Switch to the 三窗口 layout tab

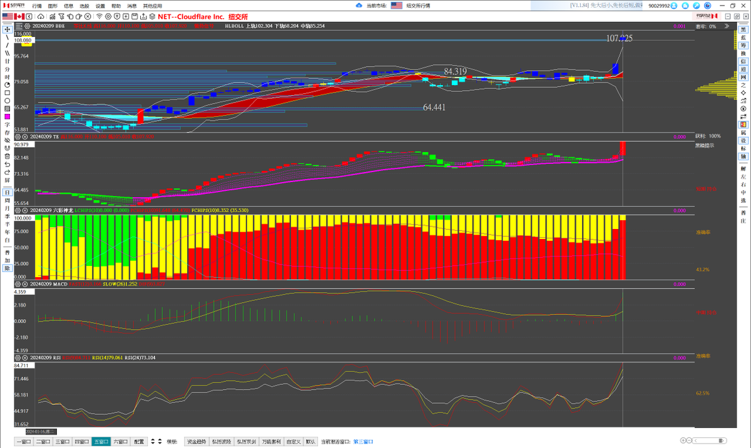tap(62, 441)
